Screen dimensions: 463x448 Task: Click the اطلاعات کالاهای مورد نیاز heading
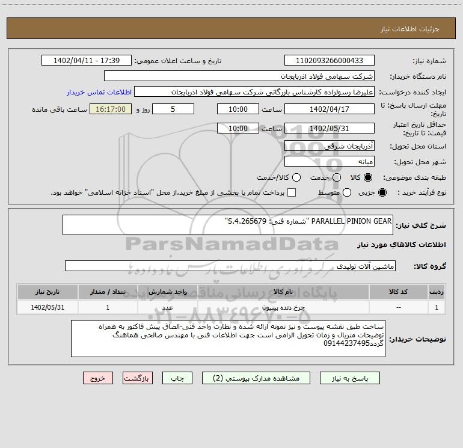click(x=401, y=245)
